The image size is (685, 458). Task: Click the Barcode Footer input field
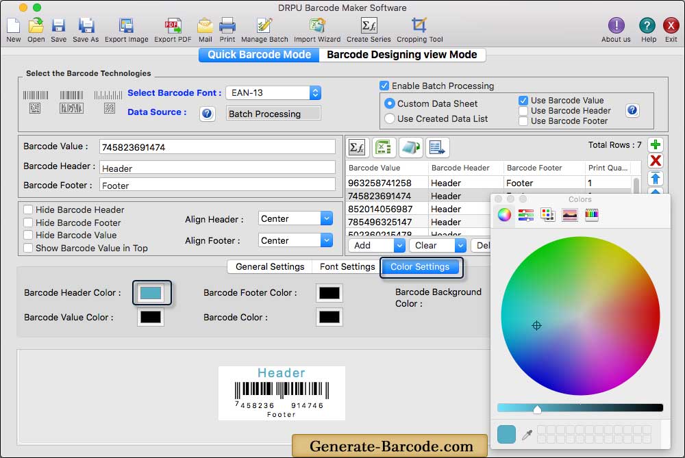217,185
